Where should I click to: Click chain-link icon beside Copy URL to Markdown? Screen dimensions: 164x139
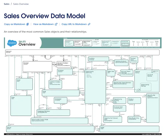89,24
